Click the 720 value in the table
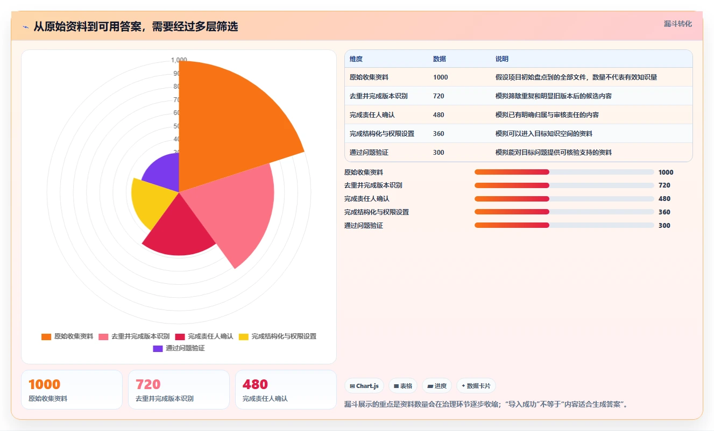The height and width of the screenshot is (431, 714). 439,96
